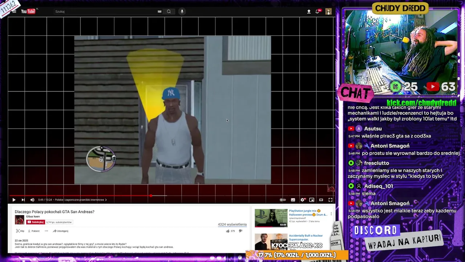465x262 pixels.
Task: Focus the Szukaj search field
Action: click(105, 11)
